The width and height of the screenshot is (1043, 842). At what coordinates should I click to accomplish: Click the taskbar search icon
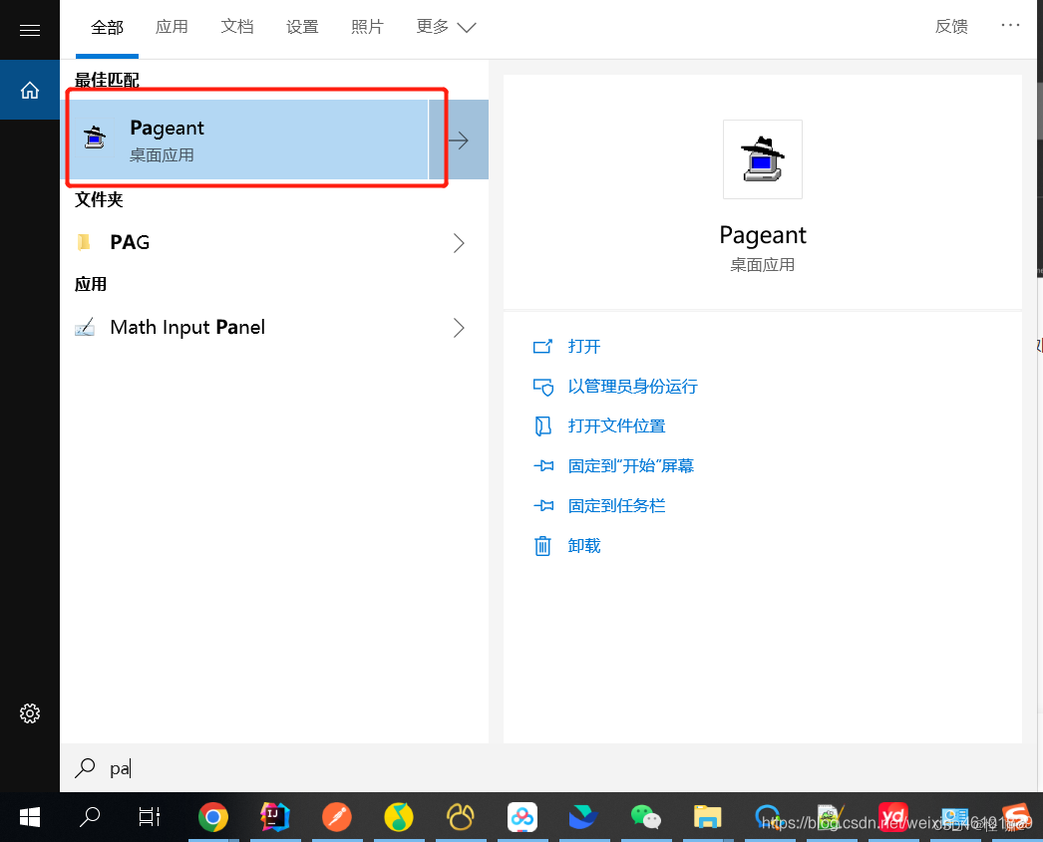click(89, 817)
